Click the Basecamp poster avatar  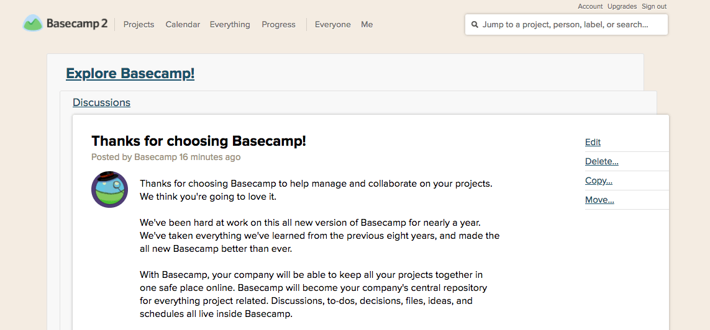tap(109, 189)
